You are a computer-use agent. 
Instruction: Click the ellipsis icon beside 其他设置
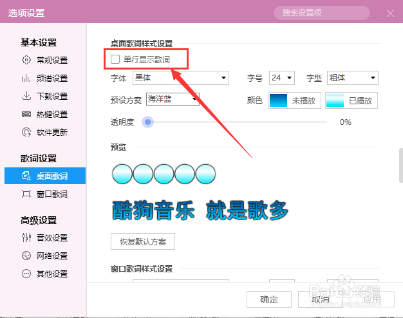26,274
